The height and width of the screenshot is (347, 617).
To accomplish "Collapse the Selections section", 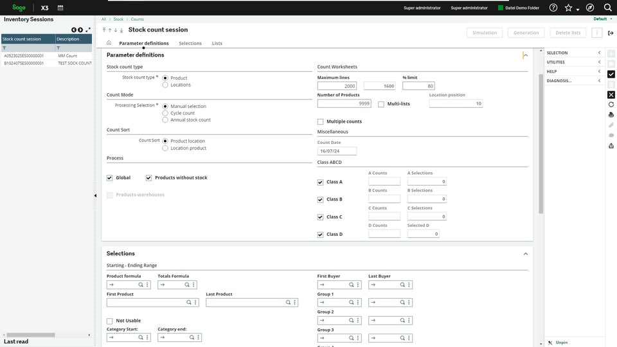I will click(x=526, y=254).
